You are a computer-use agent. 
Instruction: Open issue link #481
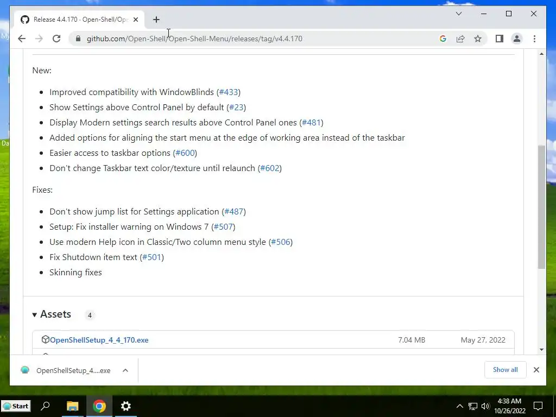click(311, 123)
